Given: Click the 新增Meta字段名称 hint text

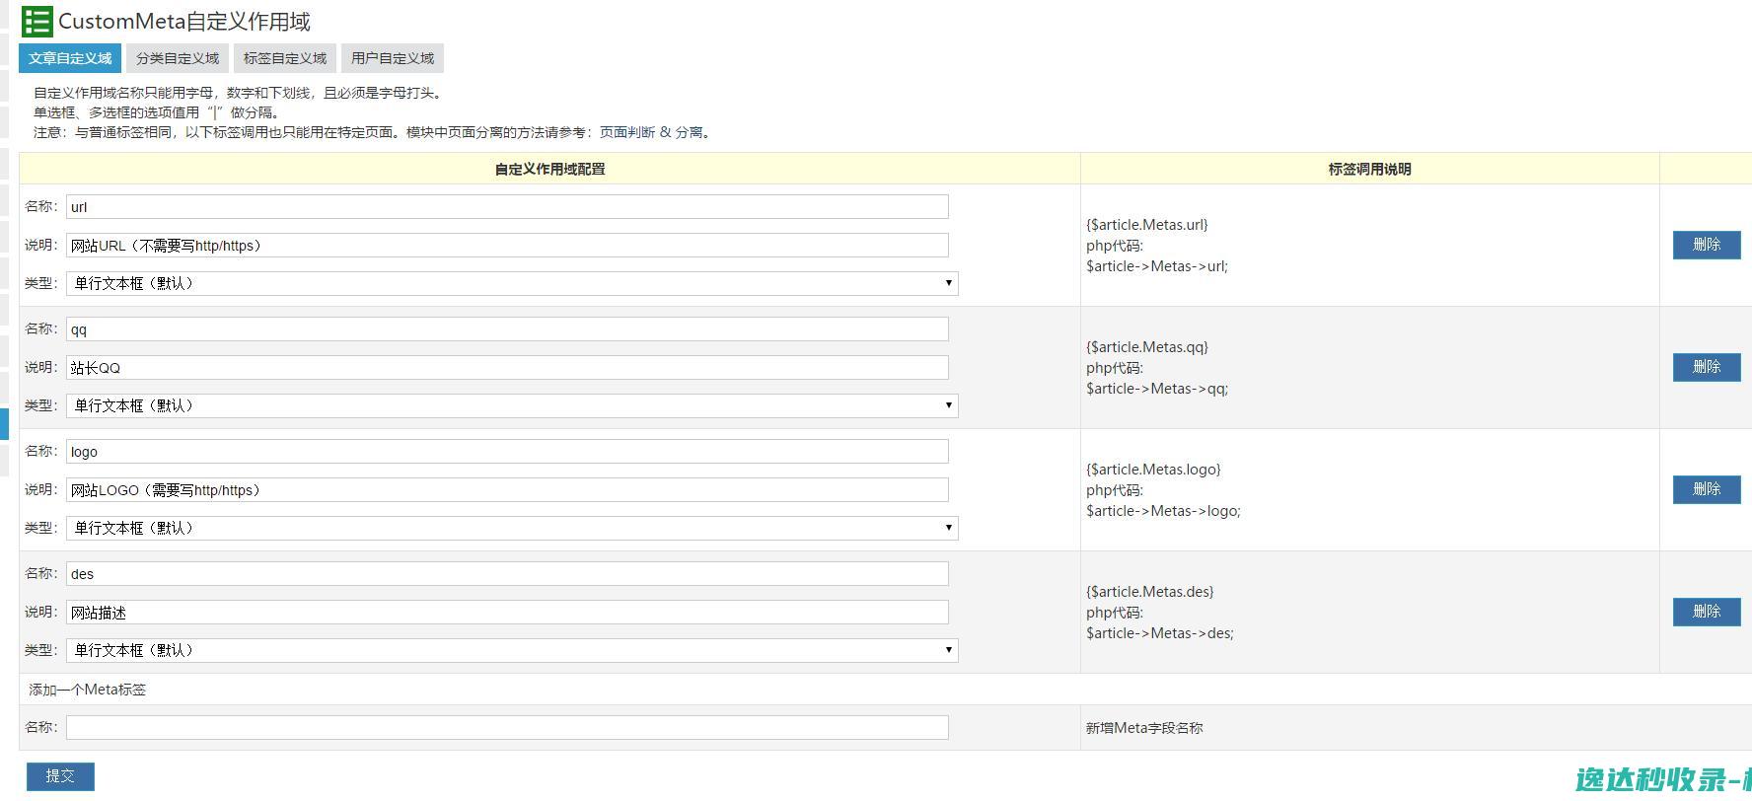Looking at the screenshot, I should point(1144,728).
